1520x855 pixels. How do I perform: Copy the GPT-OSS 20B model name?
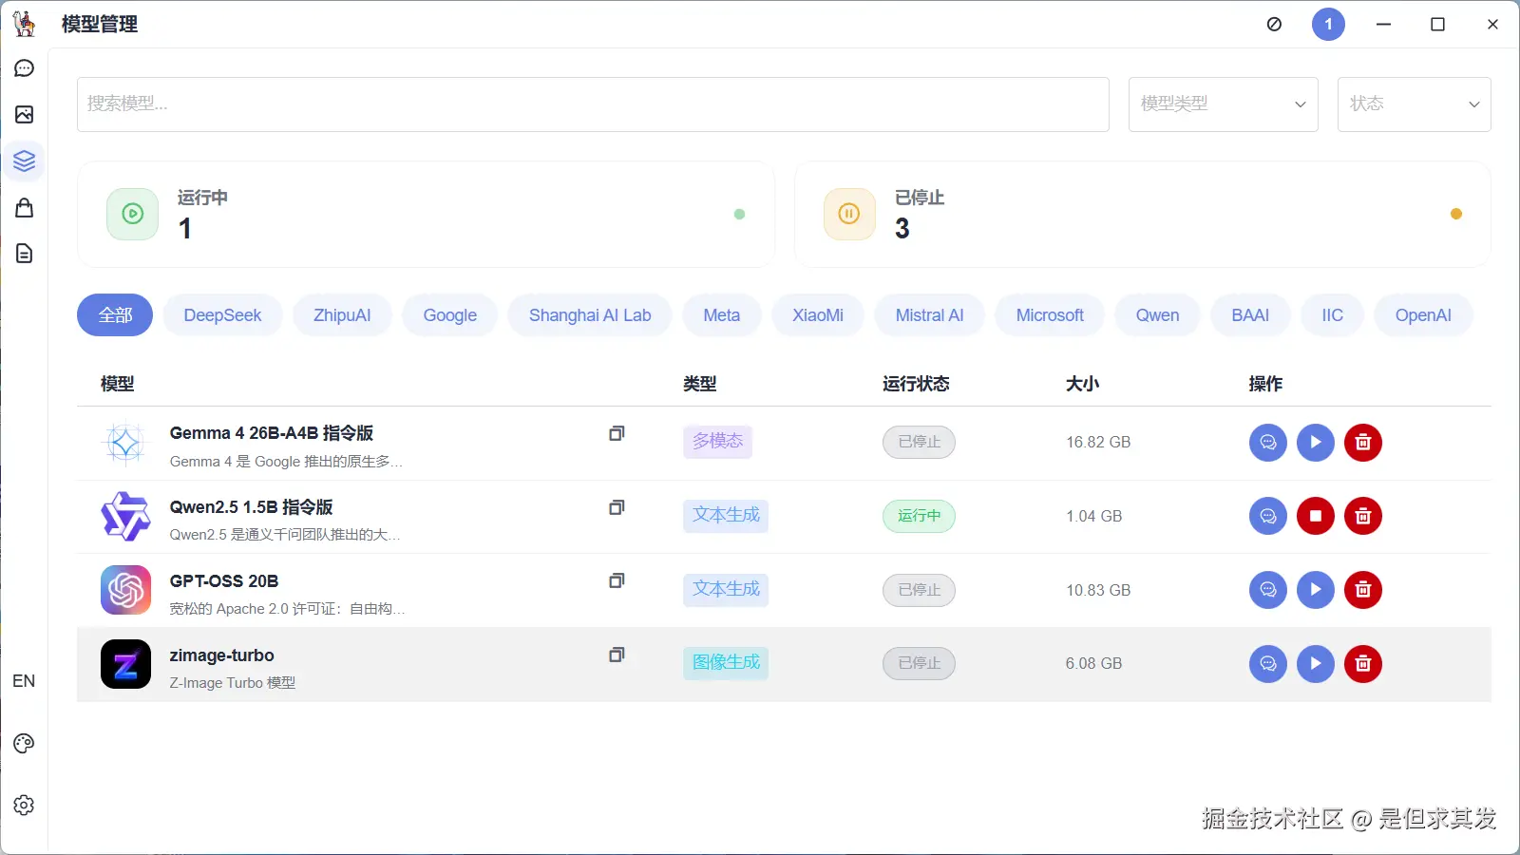coord(617,580)
